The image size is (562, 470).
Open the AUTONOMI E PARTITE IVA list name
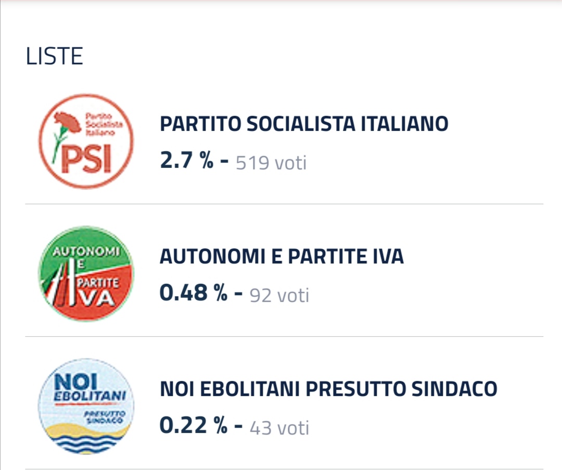tap(282, 256)
